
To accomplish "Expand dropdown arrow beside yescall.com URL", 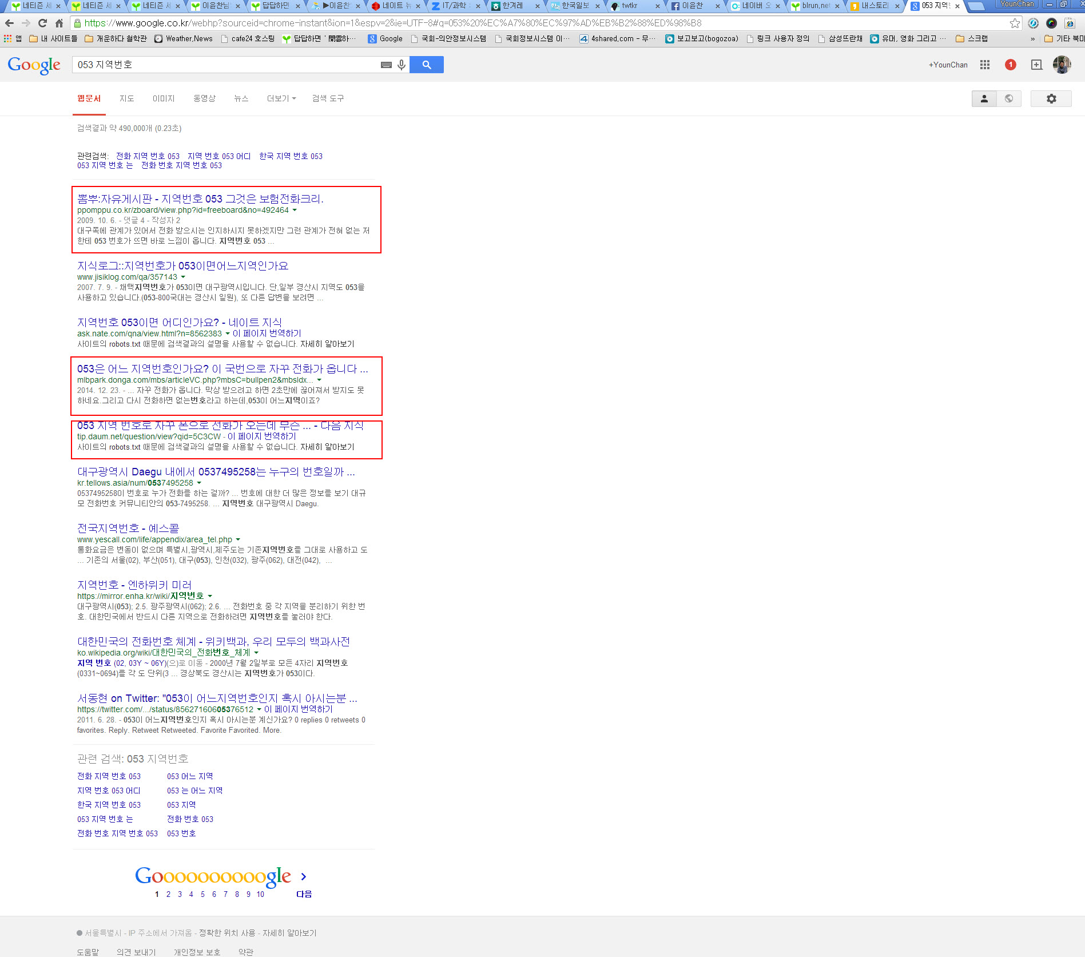I will click(x=238, y=539).
